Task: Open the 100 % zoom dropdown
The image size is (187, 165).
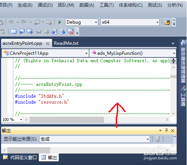Action: (12, 119)
